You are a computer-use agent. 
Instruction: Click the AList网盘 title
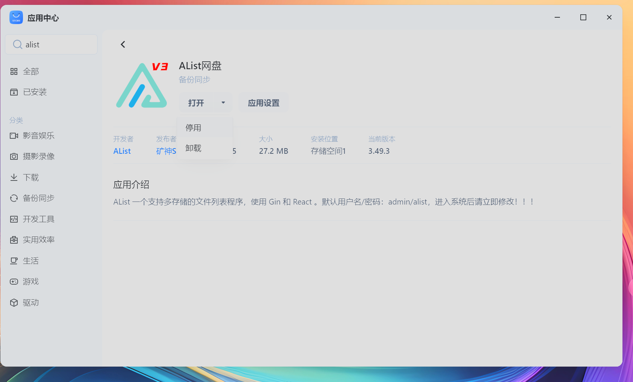coord(200,66)
